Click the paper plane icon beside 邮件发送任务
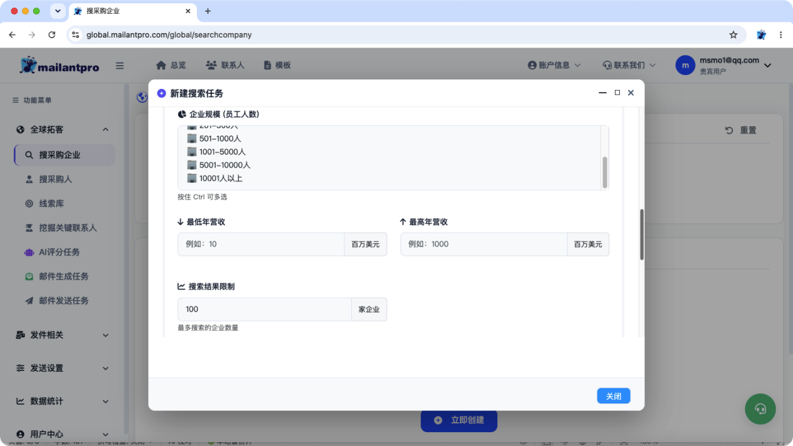The height and width of the screenshot is (446, 793). pyautogui.click(x=29, y=301)
